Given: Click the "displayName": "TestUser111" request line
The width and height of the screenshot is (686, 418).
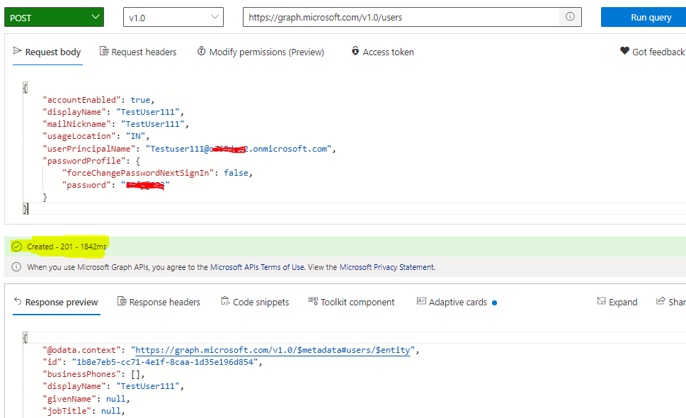Looking at the screenshot, I should (113, 112).
